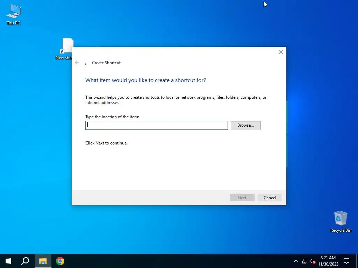Click the back arrow in Create Shortcut wizard
358x268 pixels.
(x=77, y=62)
